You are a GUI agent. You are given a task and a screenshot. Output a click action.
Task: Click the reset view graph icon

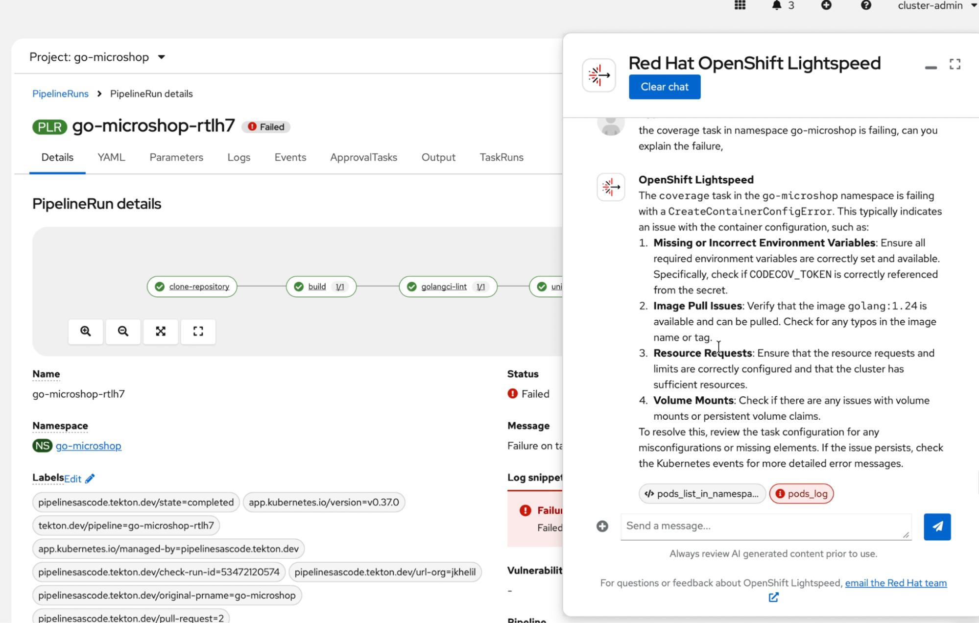click(x=198, y=331)
